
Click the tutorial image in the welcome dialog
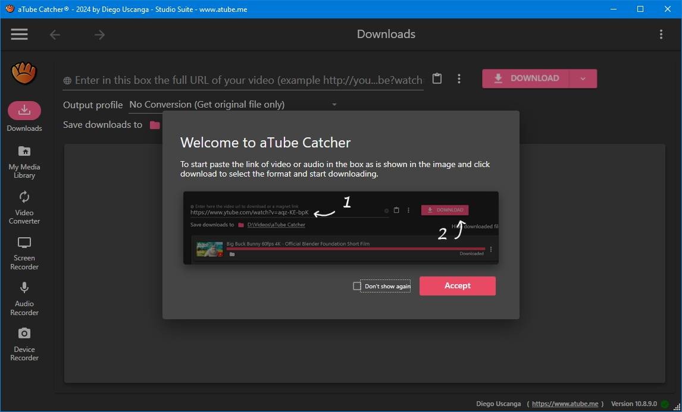point(341,228)
